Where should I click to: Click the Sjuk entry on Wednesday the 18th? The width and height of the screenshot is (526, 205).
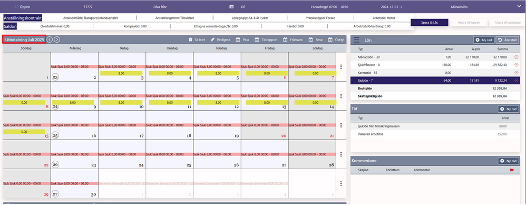170,125
